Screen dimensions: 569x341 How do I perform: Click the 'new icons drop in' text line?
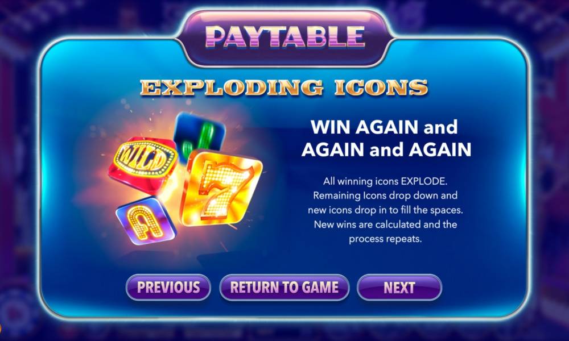[x=385, y=210]
